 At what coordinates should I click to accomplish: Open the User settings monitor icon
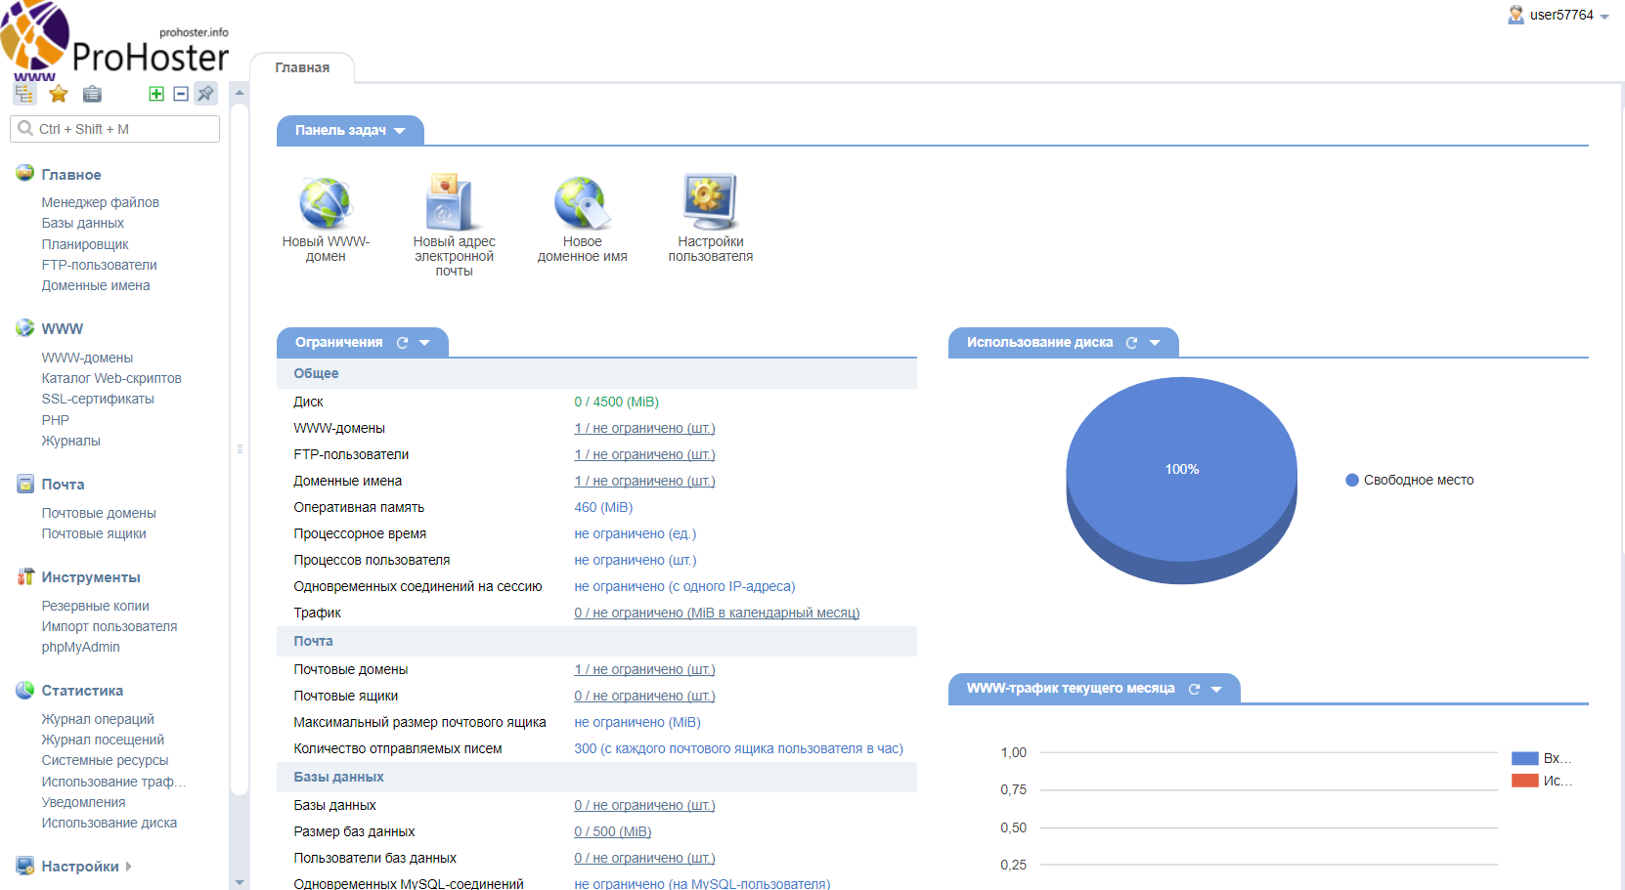710,203
